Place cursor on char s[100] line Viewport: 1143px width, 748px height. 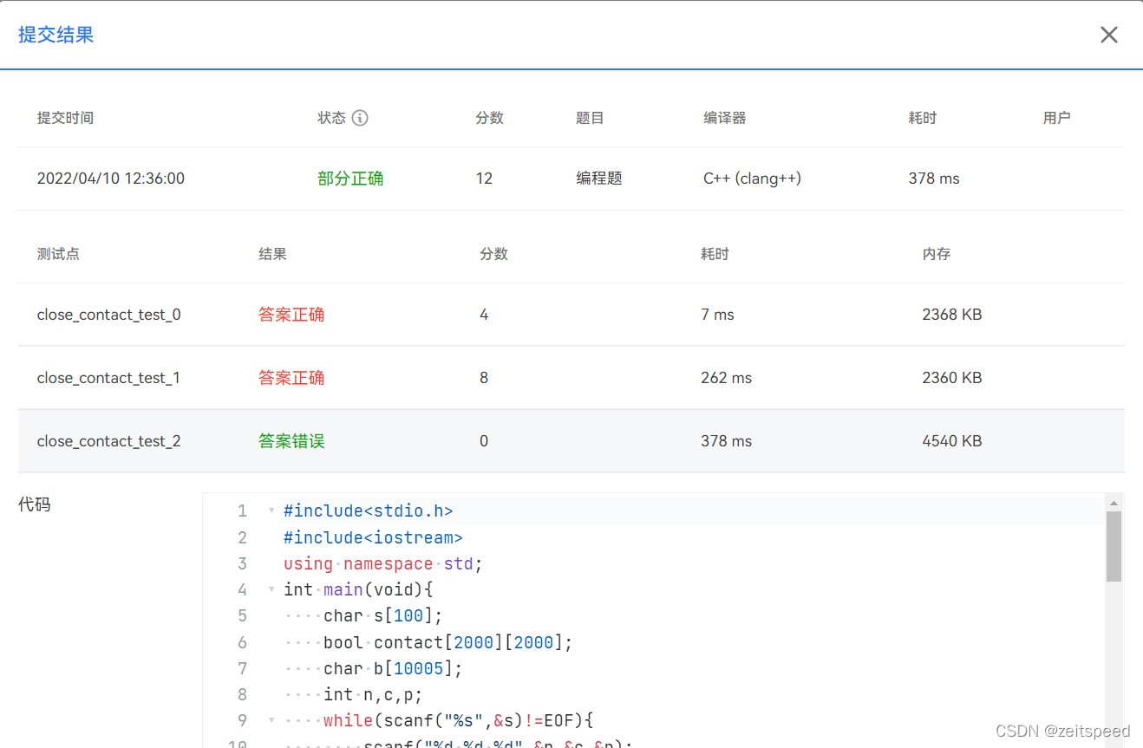click(x=382, y=616)
